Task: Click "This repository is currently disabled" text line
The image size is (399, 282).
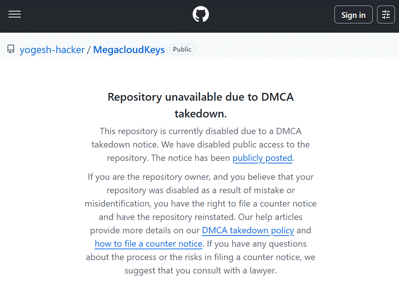Action: tap(200, 131)
